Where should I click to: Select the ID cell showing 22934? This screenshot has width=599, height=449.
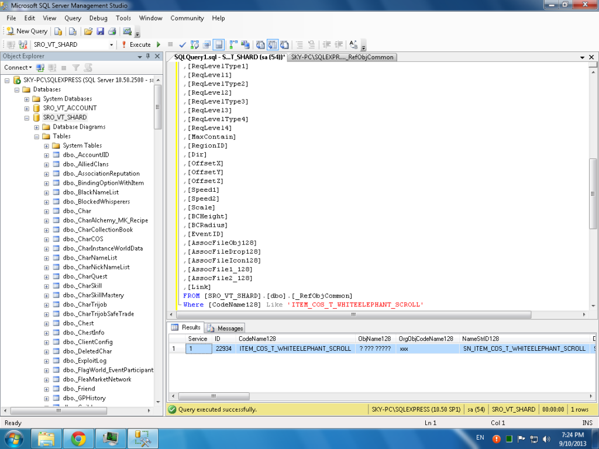pos(223,348)
